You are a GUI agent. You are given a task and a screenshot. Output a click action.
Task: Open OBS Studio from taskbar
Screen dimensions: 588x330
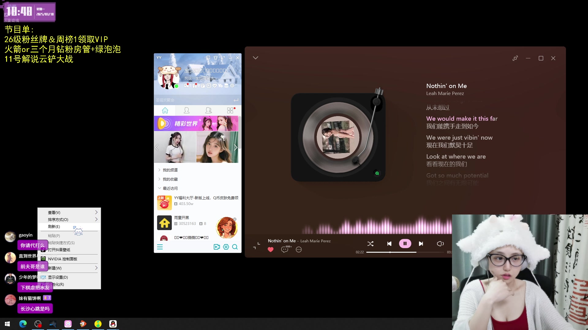(38, 324)
